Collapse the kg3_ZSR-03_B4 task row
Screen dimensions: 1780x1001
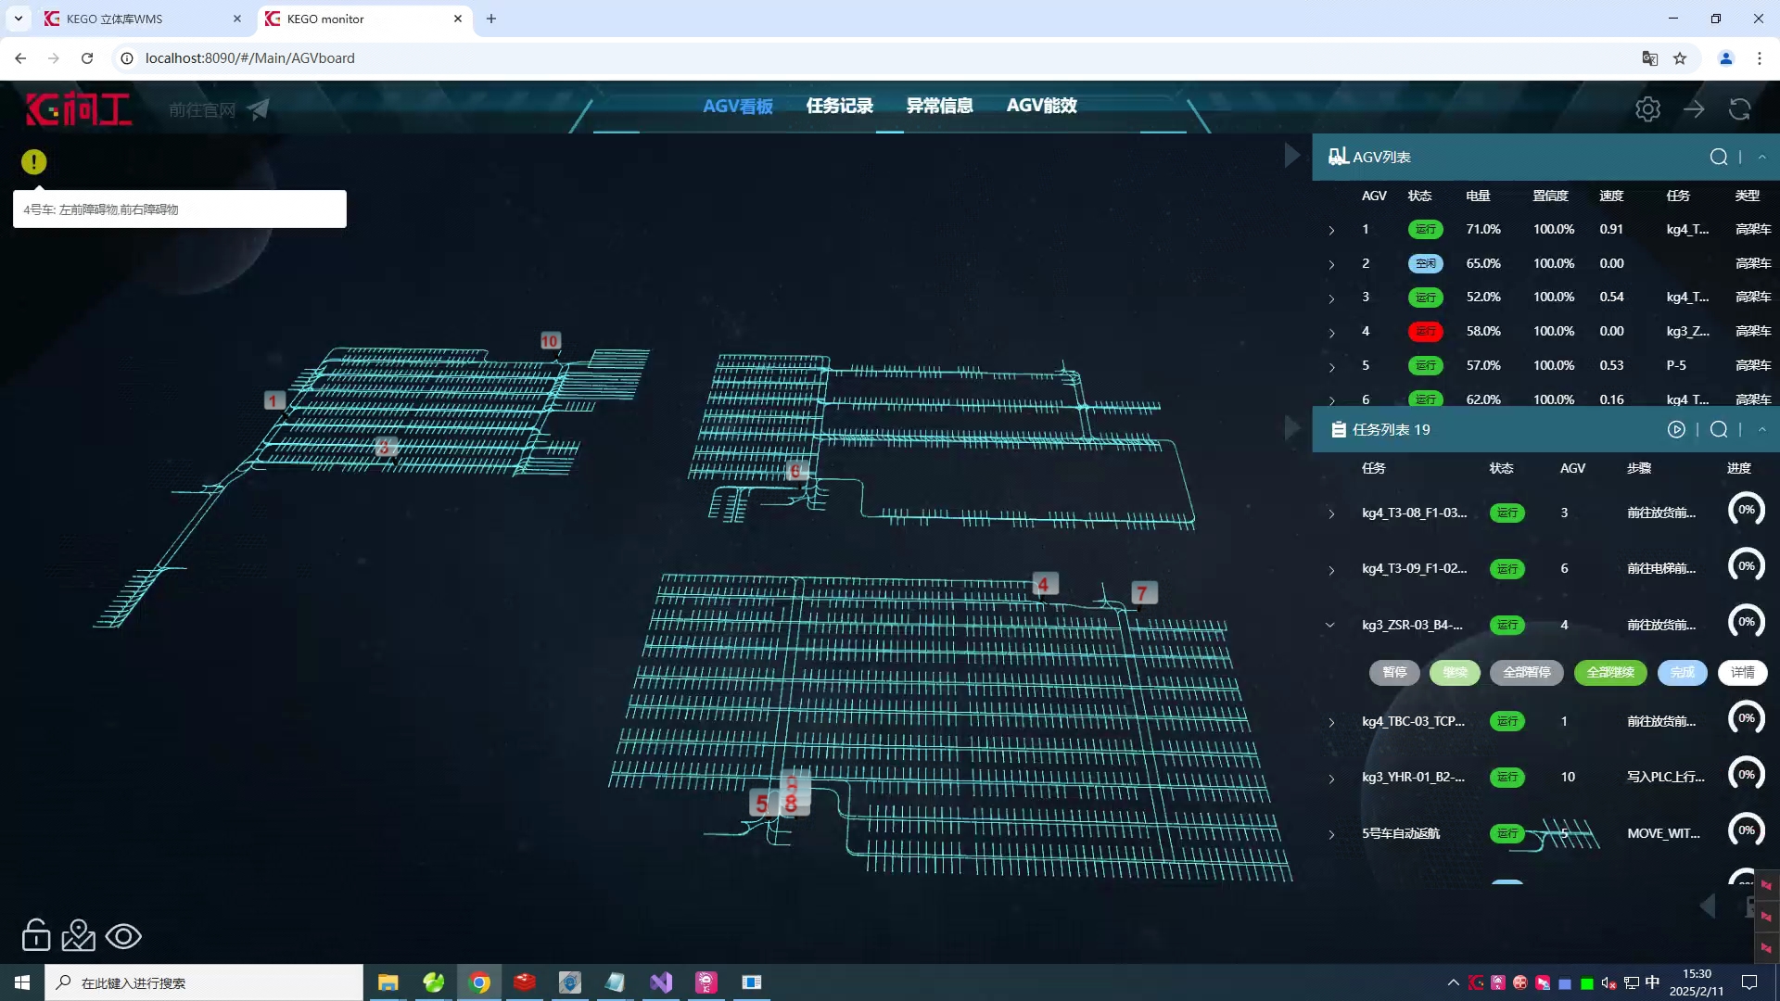(1330, 626)
